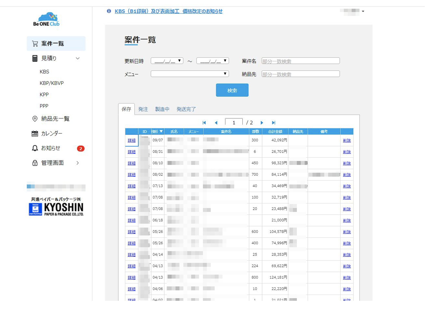
Task: Go to the next page arrow
Action: 262,123
